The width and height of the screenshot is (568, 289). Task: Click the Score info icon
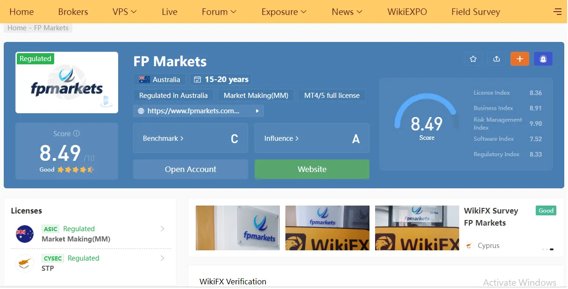point(77,133)
